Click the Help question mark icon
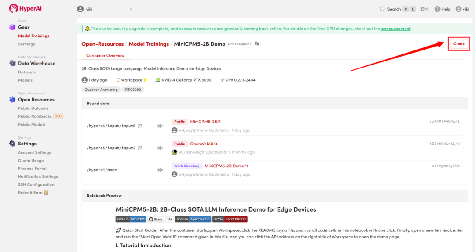 coord(437,9)
